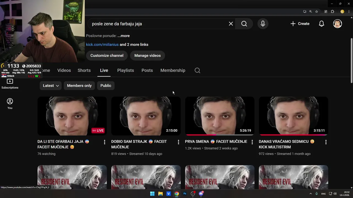Screen dimensions: 353x198
Task: Open the YouTube account avatar menu
Action: coord(337,24)
